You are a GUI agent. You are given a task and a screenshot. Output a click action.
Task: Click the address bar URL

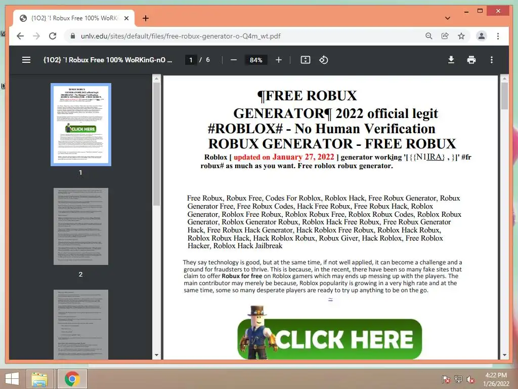coord(181,36)
